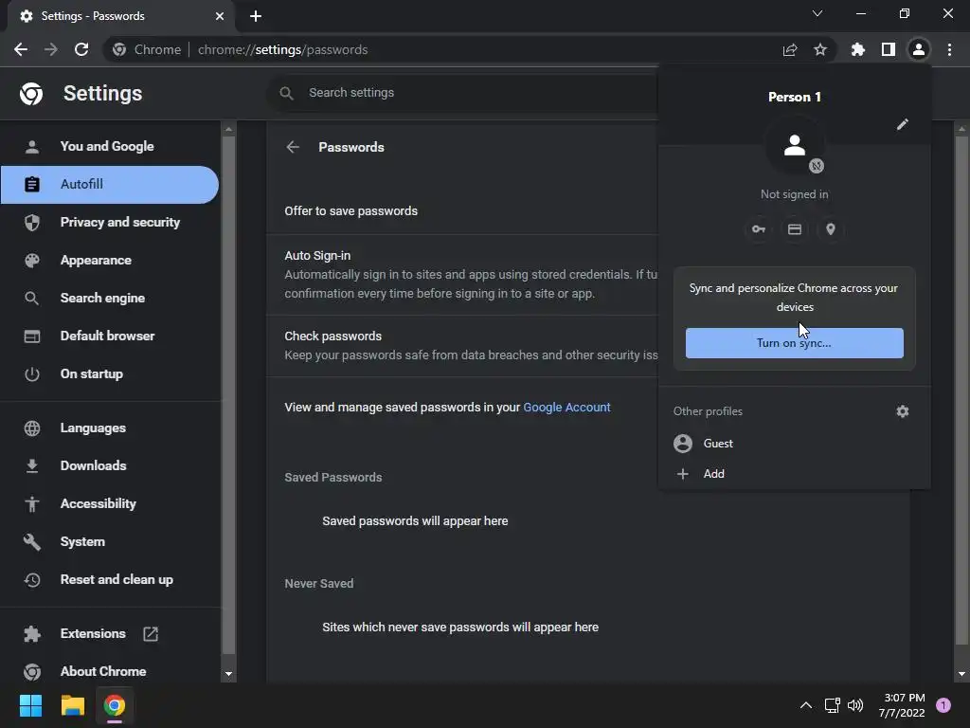
Task: Bookmark this tab with the star icon
Action: 820,49
